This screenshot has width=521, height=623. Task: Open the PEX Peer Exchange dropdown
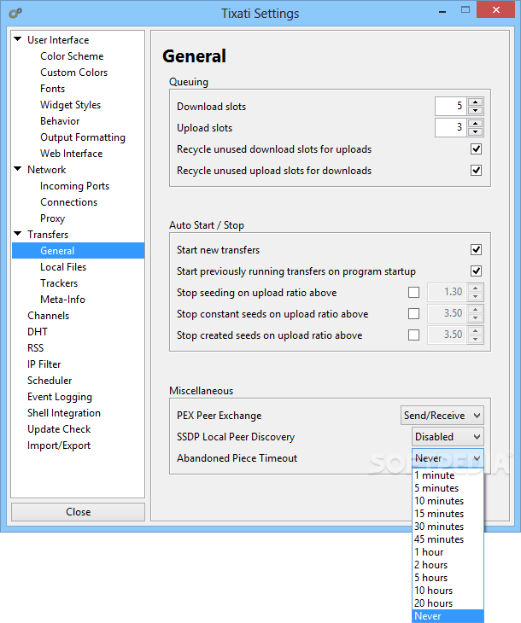click(x=442, y=416)
